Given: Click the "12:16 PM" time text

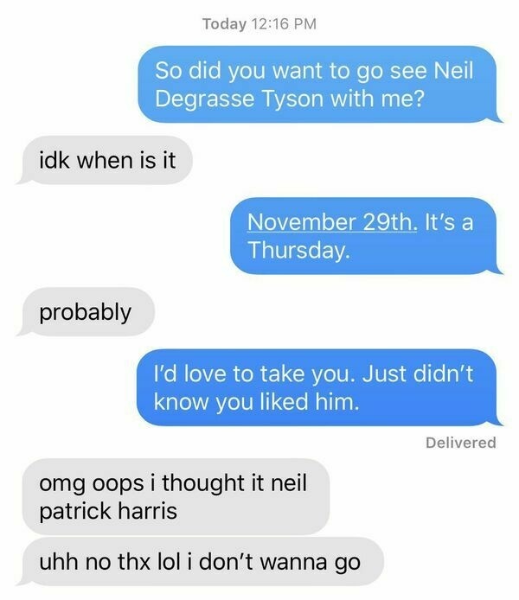Looking at the screenshot, I should [285, 23].
